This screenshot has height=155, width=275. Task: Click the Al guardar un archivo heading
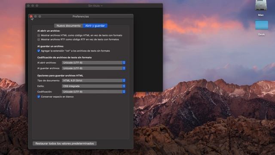tap(51, 46)
